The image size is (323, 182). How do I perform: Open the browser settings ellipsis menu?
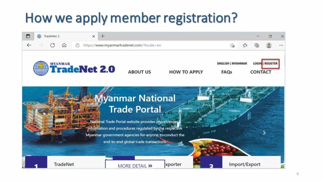[281, 45]
